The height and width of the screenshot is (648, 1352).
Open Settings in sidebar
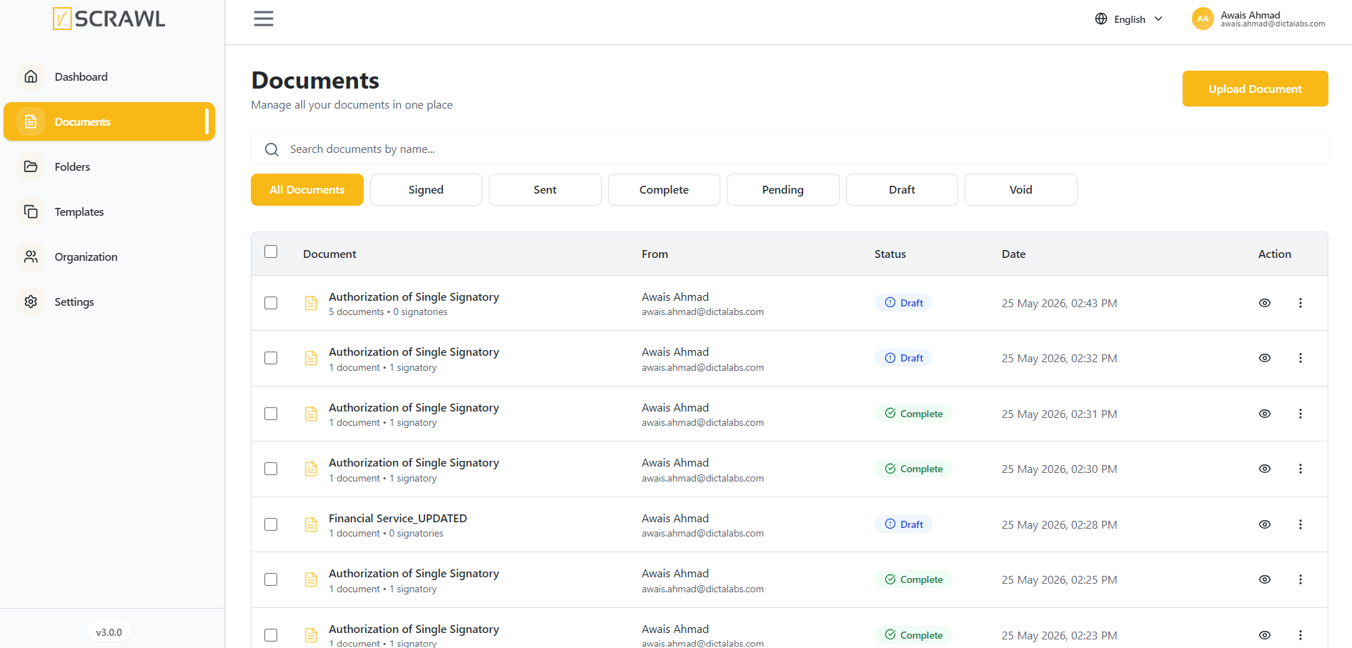(x=109, y=301)
